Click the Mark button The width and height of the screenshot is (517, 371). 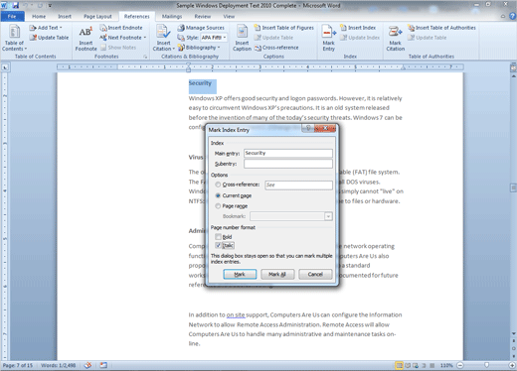(240, 274)
